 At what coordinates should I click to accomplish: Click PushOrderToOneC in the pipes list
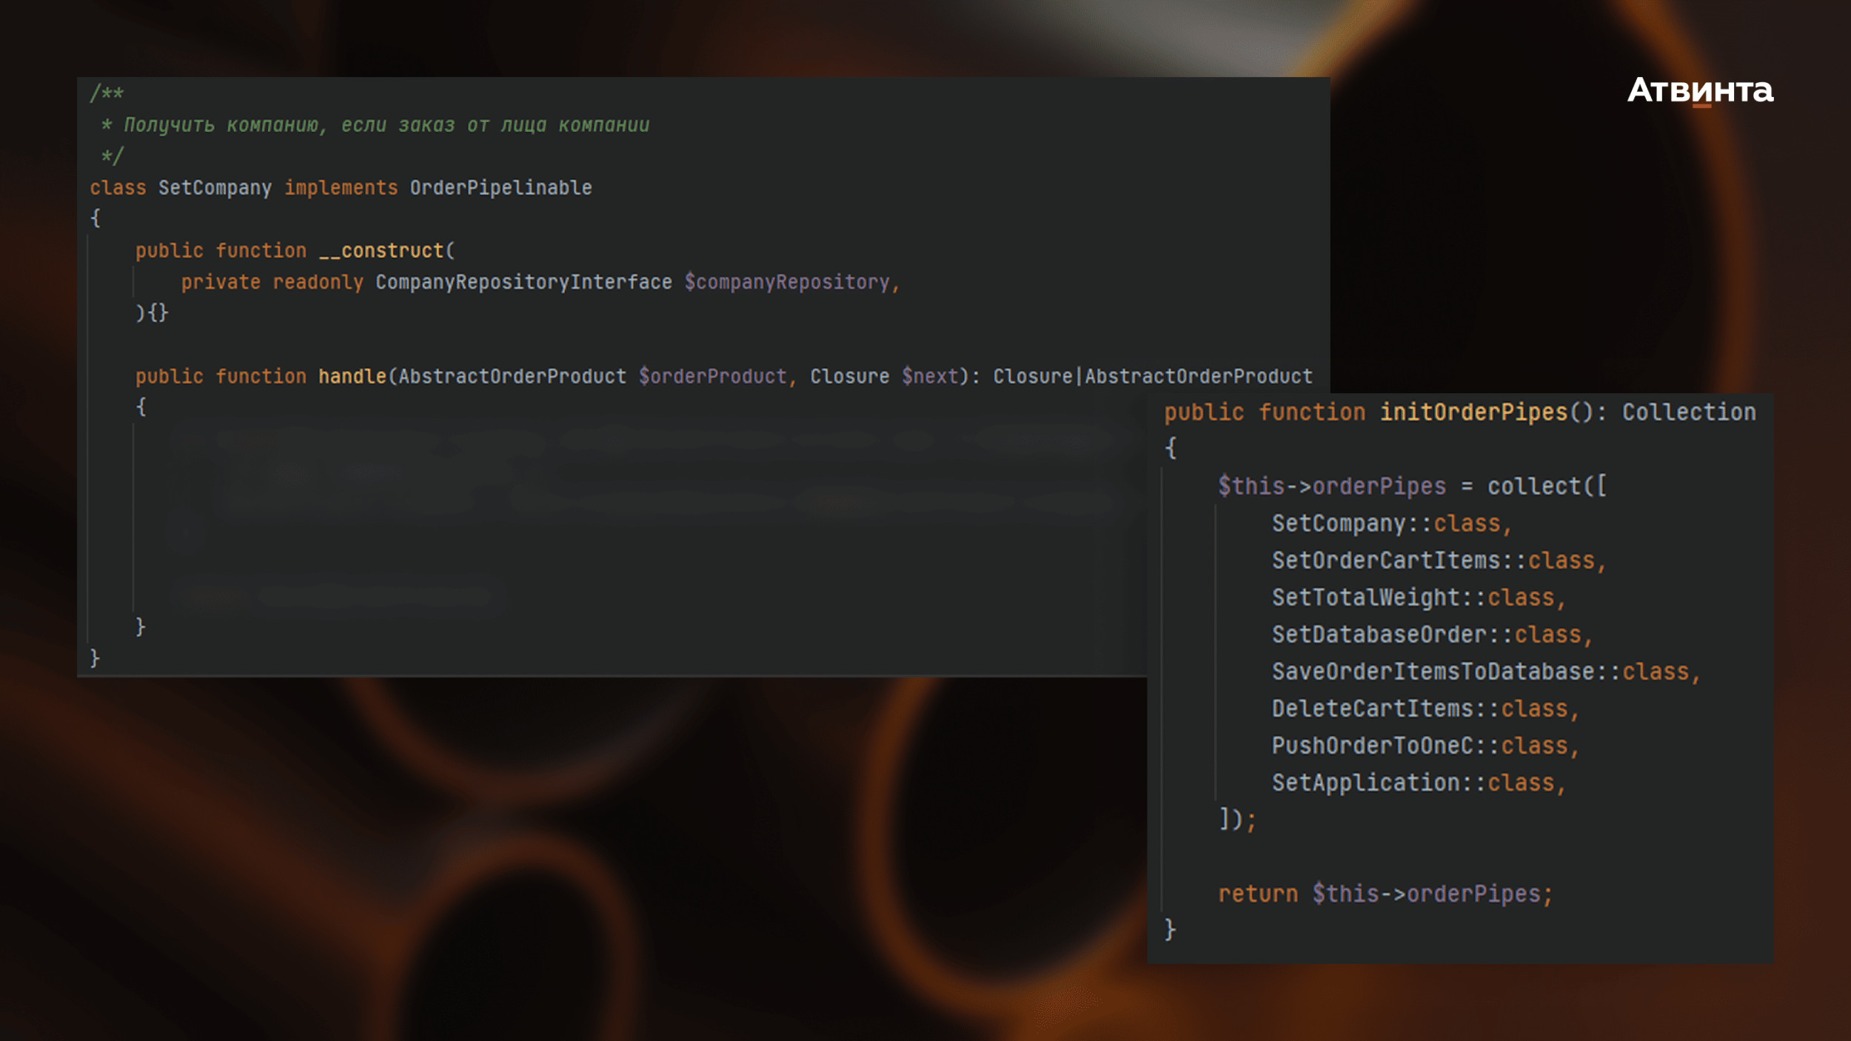pyautogui.click(x=1372, y=746)
